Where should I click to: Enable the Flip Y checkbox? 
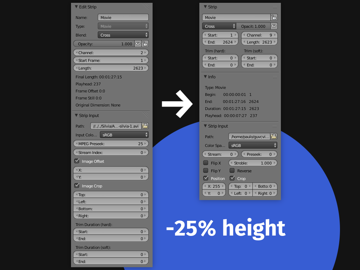[x=206, y=171]
